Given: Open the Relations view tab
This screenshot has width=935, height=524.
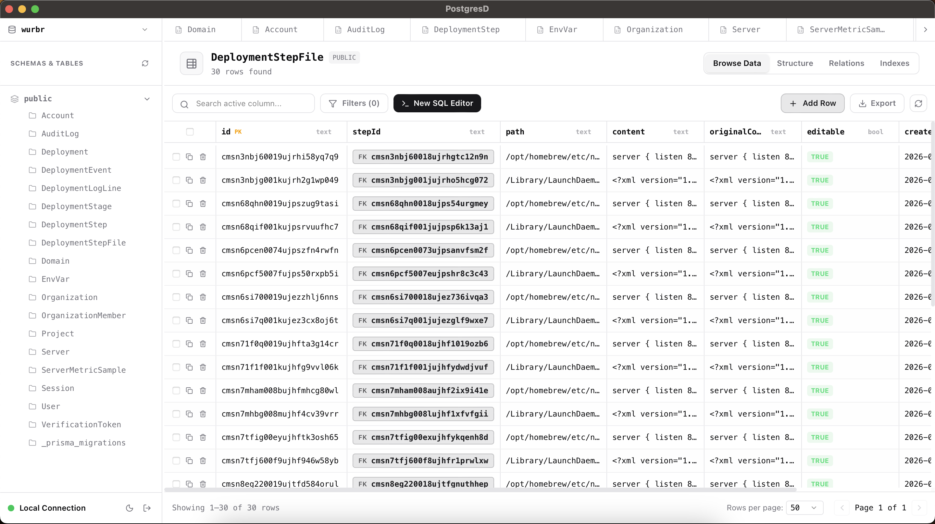Looking at the screenshot, I should coord(846,63).
